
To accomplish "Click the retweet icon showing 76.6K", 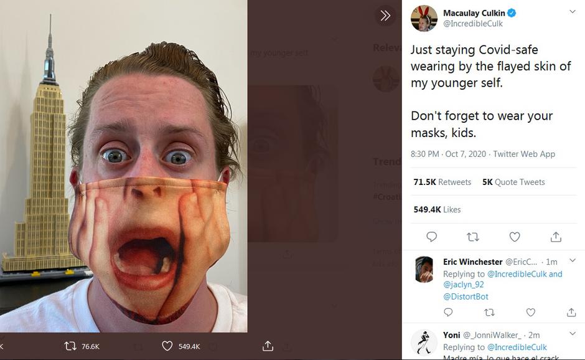I will click(71, 346).
